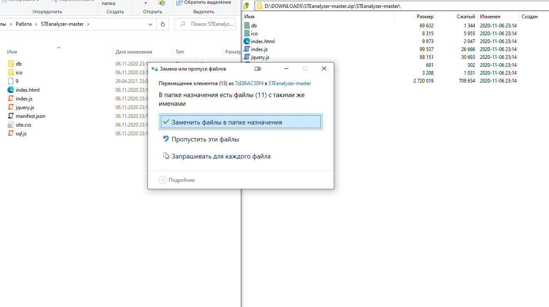The image size is (549, 307).
Task: Choose to replace files in destination folder
Action: tap(240, 122)
